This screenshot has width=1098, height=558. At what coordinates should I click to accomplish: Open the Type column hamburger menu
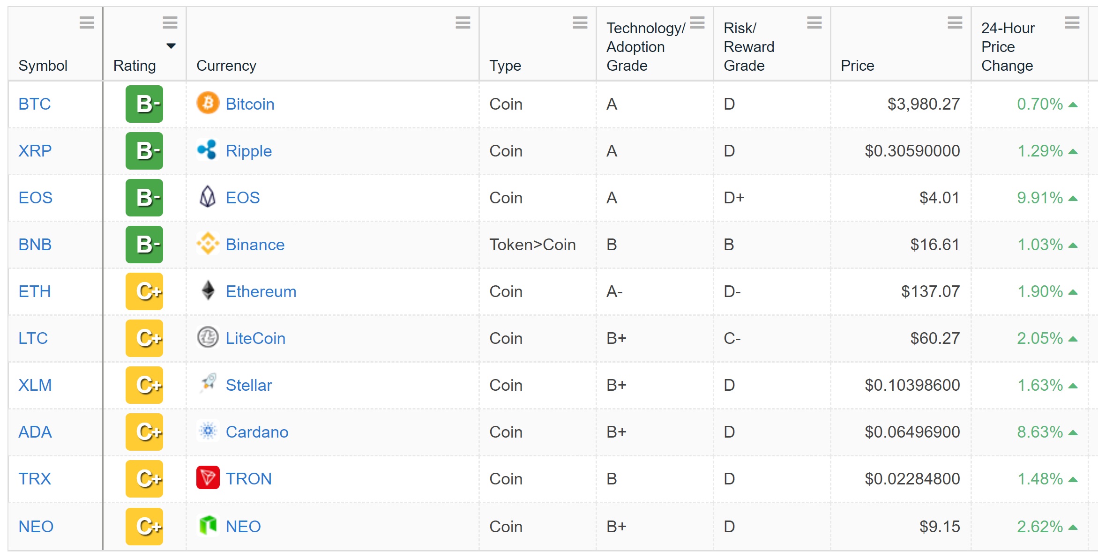coord(580,22)
